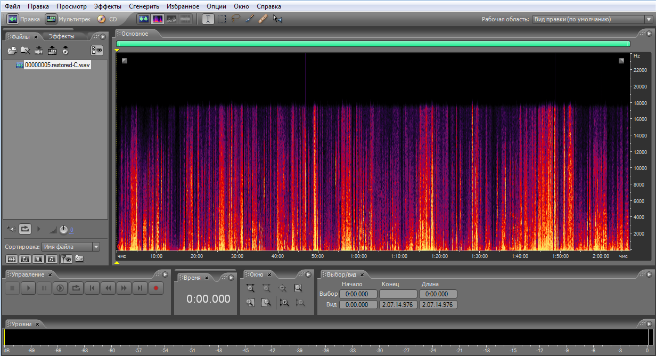Select the Marquee selection tool
The width and height of the screenshot is (656, 356).
[222, 19]
